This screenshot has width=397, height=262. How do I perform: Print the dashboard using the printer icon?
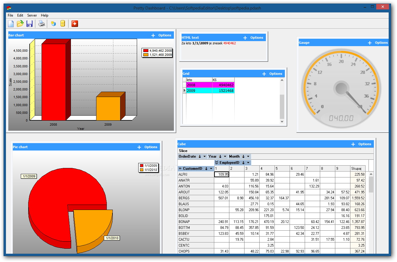pos(42,24)
